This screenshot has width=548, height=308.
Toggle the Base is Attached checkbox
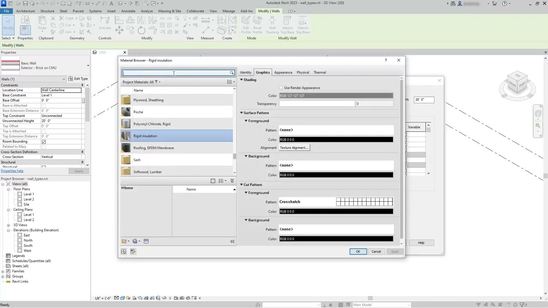[x=44, y=106]
